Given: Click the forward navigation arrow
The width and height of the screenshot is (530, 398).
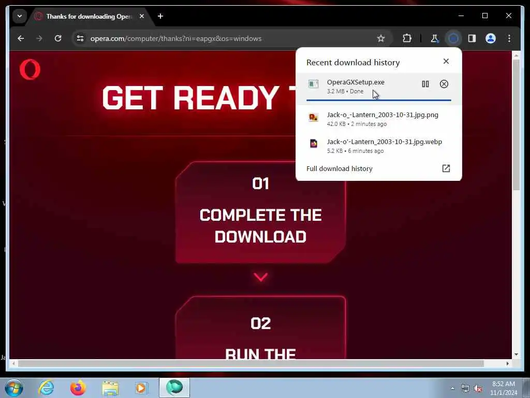Looking at the screenshot, I should click(39, 38).
